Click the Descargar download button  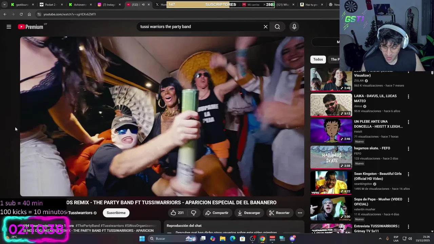click(x=249, y=213)
